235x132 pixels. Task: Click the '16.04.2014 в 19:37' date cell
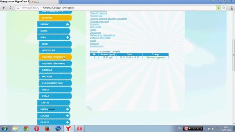129,58
